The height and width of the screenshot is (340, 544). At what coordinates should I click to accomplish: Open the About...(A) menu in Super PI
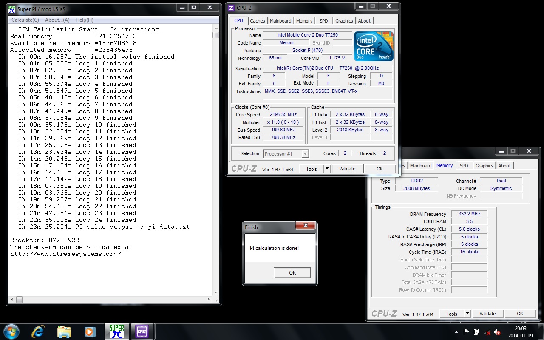tap(57, 20)
